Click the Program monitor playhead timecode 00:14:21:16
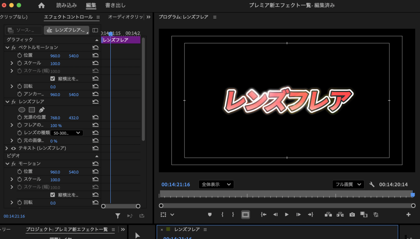 point(176,185)
